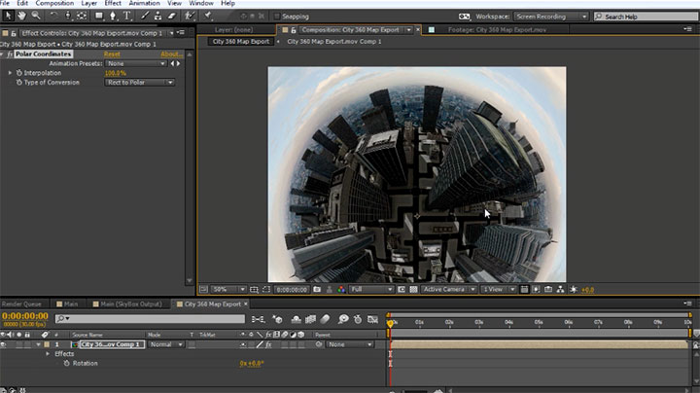This screenshot has height=393, width=700.
Task: Select the Puppet Pin tool
Action: [x=208, y=17]
